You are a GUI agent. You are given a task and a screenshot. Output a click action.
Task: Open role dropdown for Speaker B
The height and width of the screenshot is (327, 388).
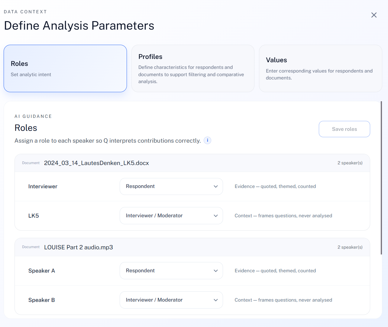pos(171,300)
